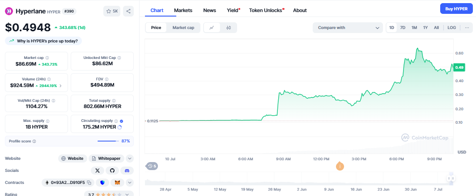Click the share icon button

(128, 11)
